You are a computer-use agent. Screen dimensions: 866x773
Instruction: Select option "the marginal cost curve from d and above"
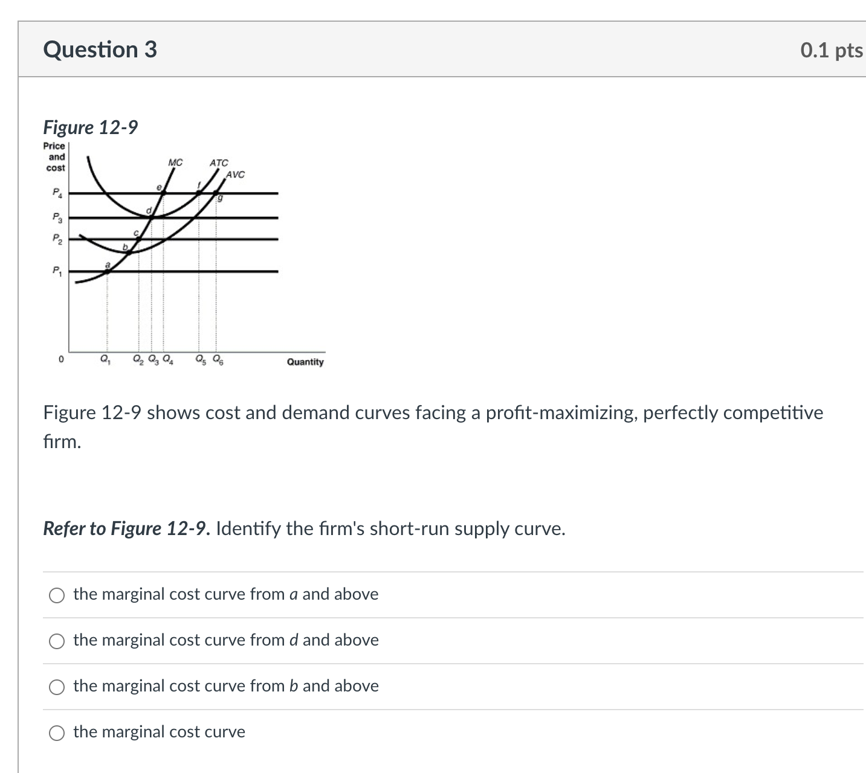[x=56, y=641]
